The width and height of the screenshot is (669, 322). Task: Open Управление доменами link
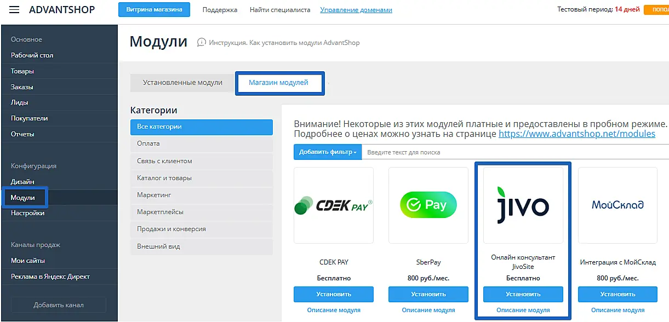tap(356, 10)
